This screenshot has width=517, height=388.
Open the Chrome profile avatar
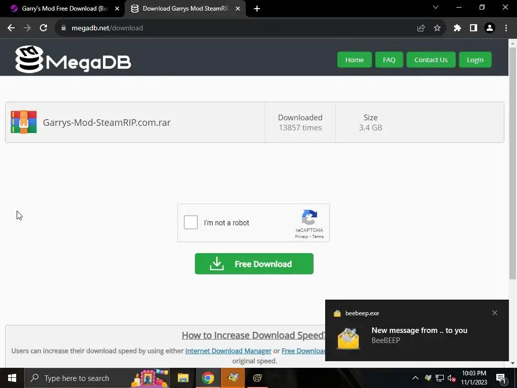pos(490,28)
